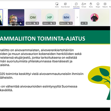Click the name label Ossi M...
This screenshot has height=111, width=111.
[x=29, y=23]
